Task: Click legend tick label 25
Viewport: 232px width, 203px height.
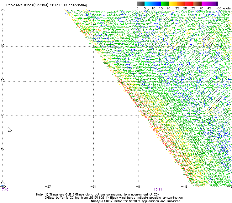Action: (x=177, y=8)
